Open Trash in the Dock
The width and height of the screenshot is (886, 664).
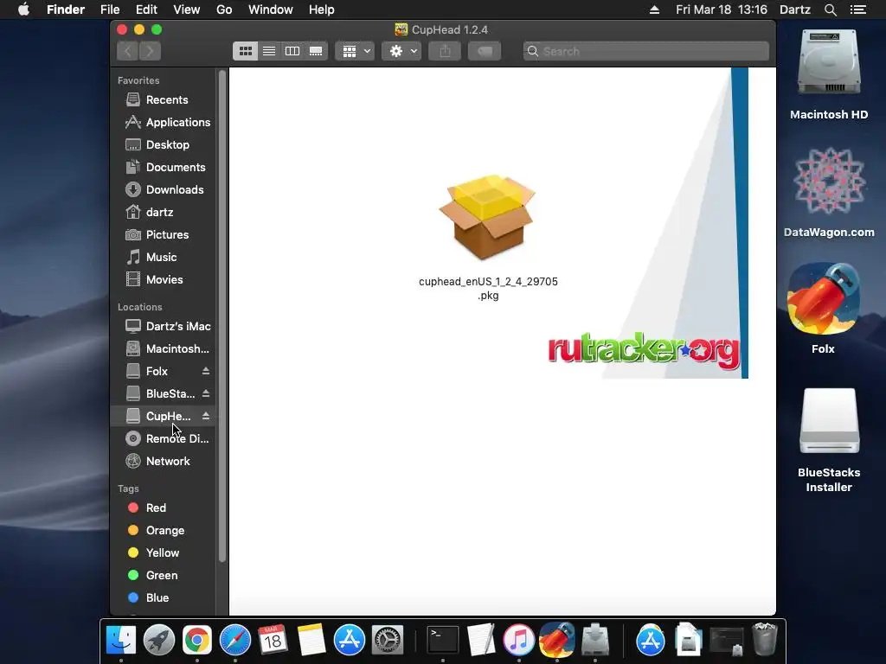pyautogui.click(x=765, y=639)
